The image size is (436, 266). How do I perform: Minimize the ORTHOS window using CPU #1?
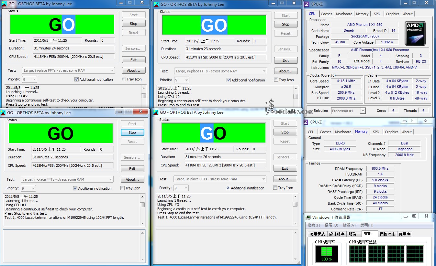click(x=120, y=111)
